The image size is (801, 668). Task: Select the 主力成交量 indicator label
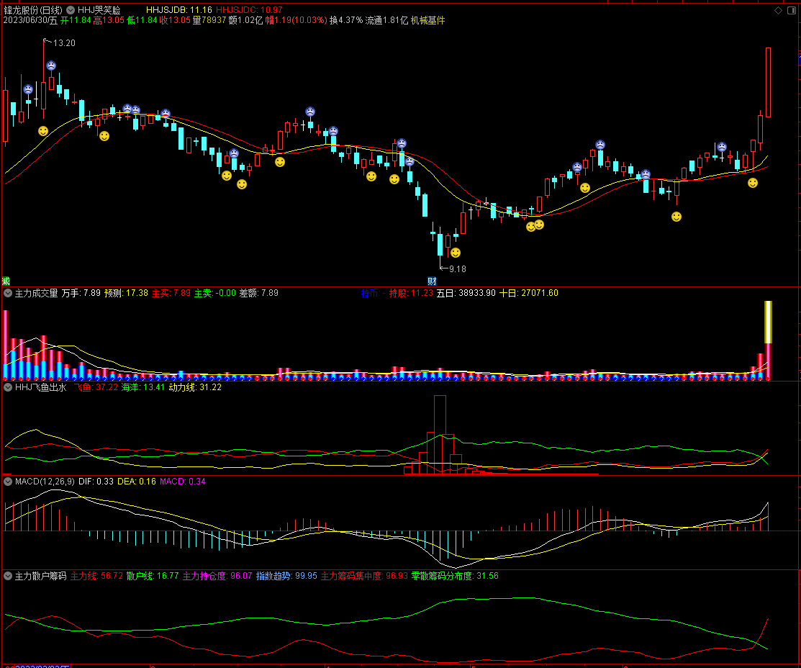[x=36, y=293]
